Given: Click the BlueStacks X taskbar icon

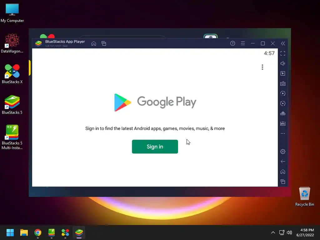Looking at the screenshot, I should click(65, 232).
